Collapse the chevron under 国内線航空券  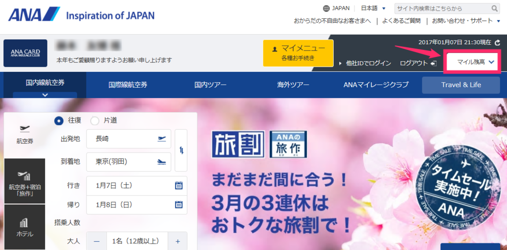click(45, 95)
